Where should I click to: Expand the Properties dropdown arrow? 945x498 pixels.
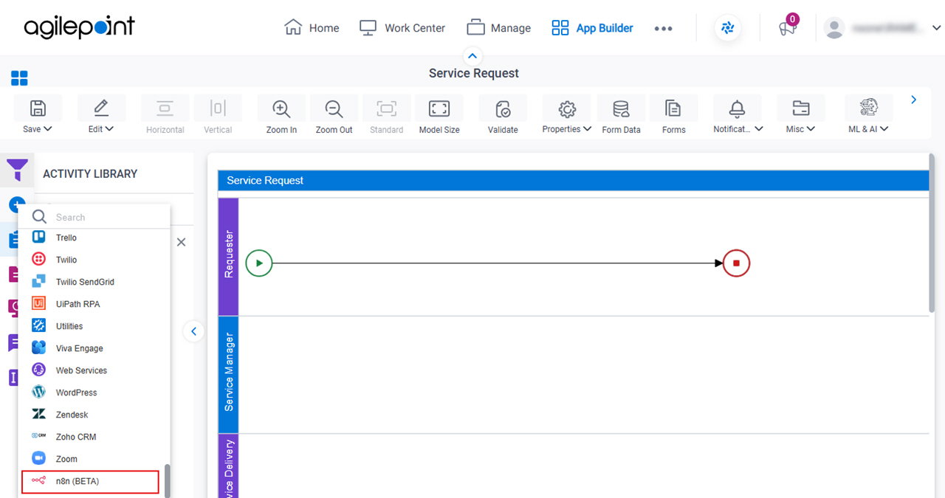coord(587,129)
